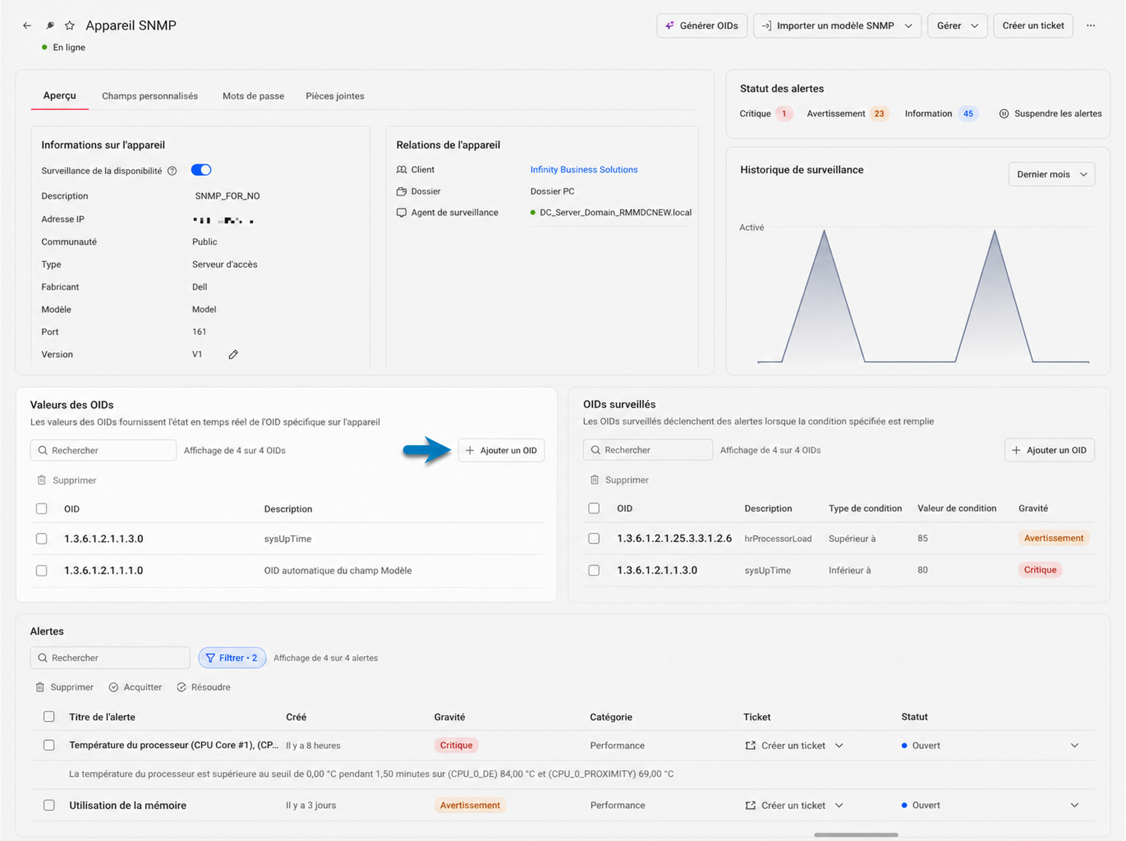The height and width of the screenshot is (841, 1126).
Task: Click the funnel filter icon
Action: [x=210, y=658]
